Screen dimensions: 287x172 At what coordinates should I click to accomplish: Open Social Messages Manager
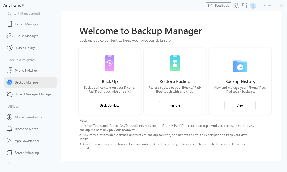[x=33, y=94]
